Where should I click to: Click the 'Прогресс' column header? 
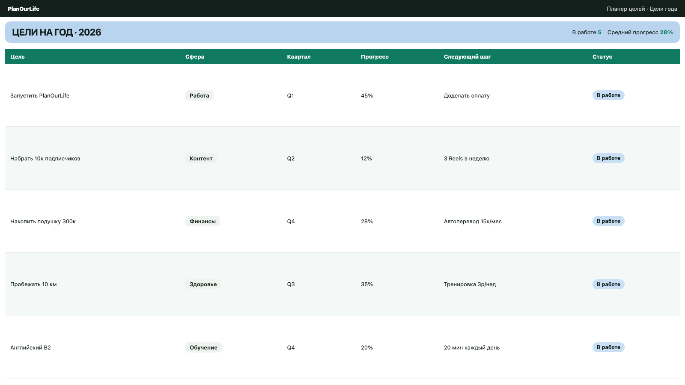click(x=375, y=56)
